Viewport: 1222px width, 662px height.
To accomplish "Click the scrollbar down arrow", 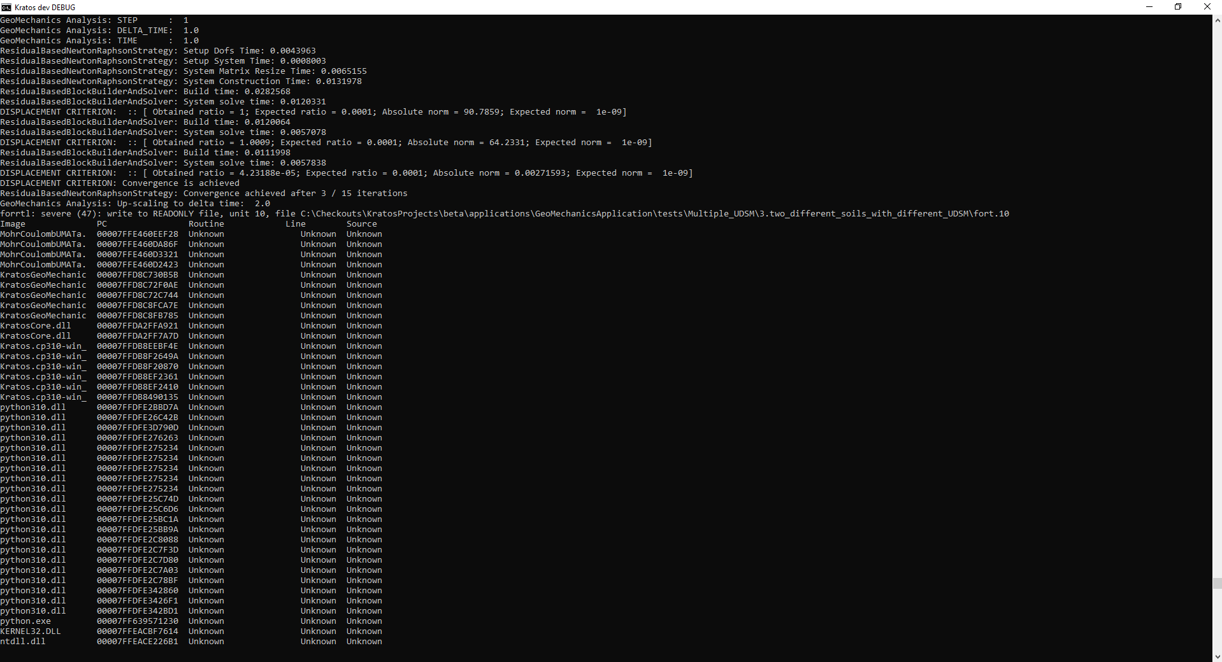I will (x=1217, y=656).
